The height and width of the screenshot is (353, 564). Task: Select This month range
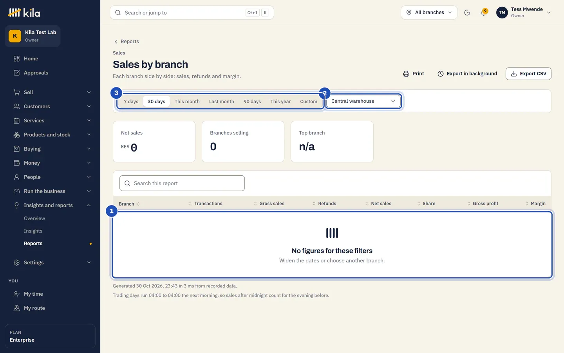point(187,102)
